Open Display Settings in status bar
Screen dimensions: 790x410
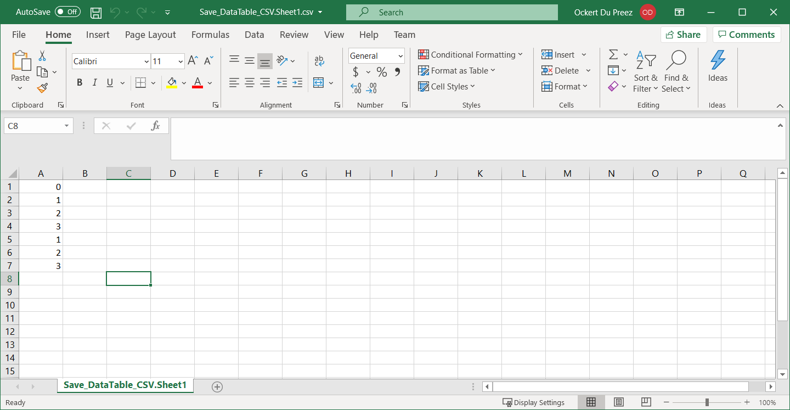(534, 402)
